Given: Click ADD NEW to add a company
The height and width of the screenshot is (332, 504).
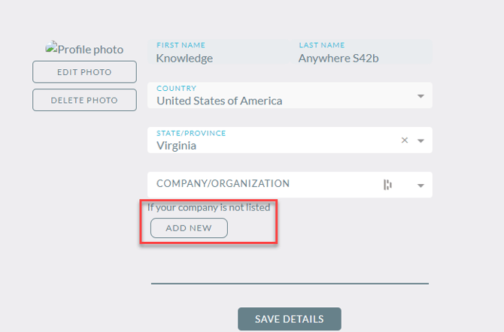Looking at the screenshot, I should pyautogui.click(x=189, y=228).
